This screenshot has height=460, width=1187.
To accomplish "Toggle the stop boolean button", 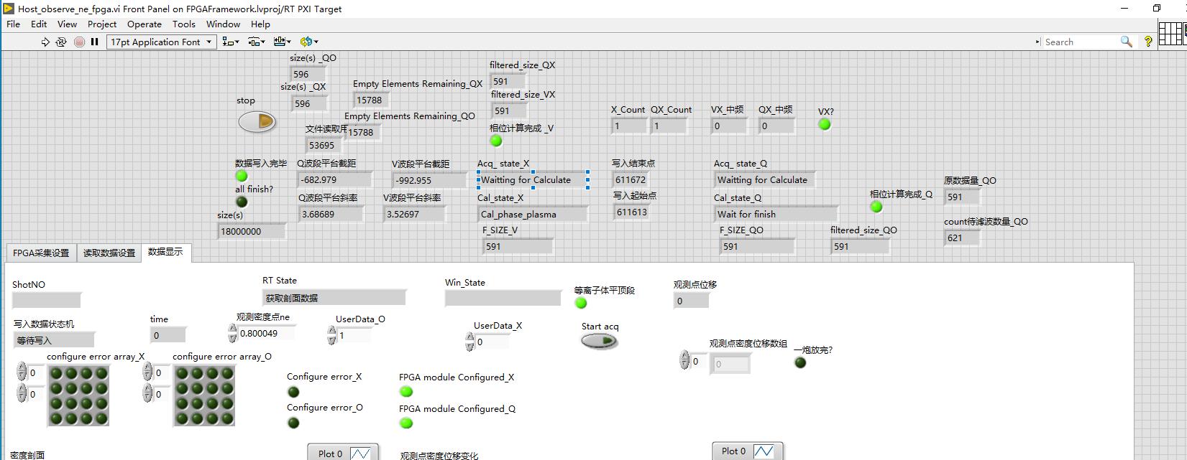I will click(257, 121).
